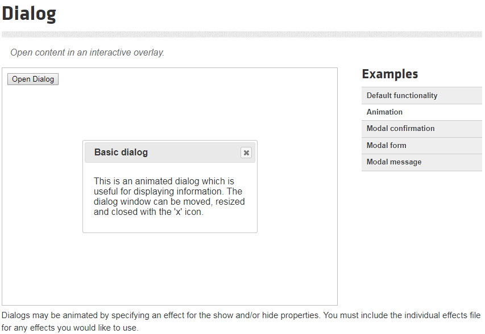Open the Default functionality example
The width and height of the screenshot is (485, 334).
click(421, 96)
